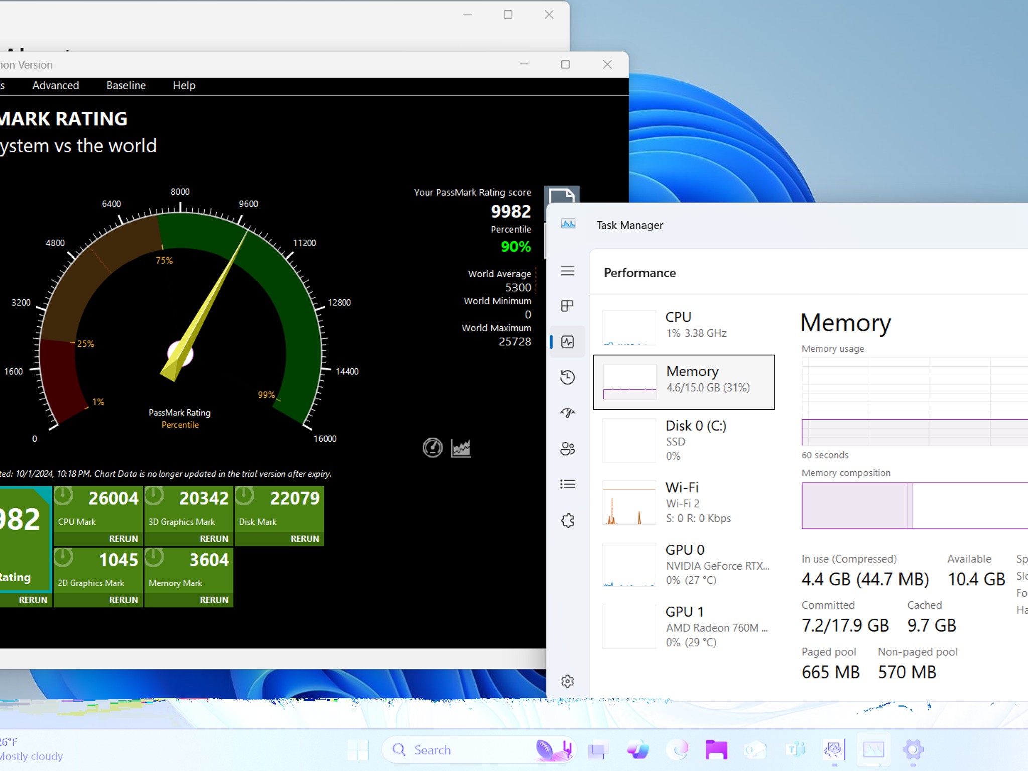1028x771 pixels.
Task: Switch to chart view icon in PassMark
Action: coord(461,448)
